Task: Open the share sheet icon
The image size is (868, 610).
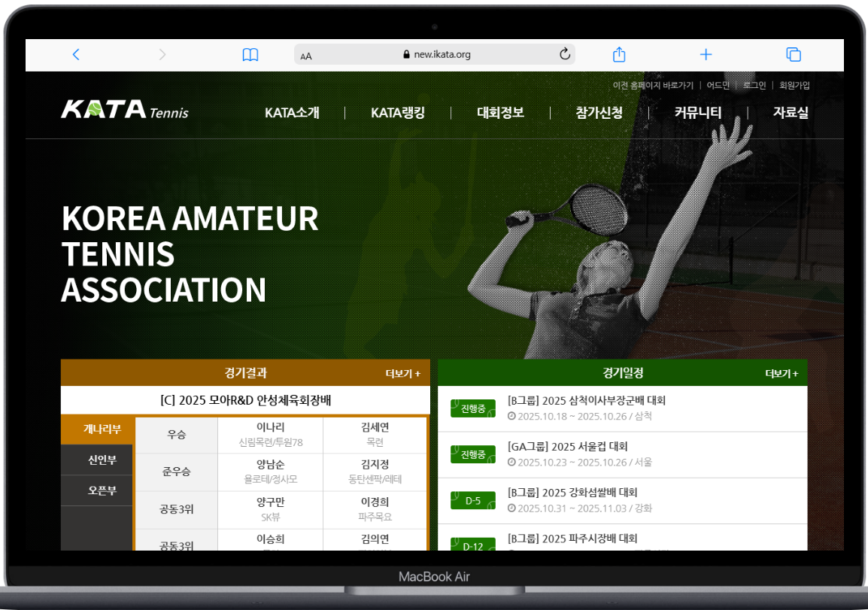Action: pos(619,54)
